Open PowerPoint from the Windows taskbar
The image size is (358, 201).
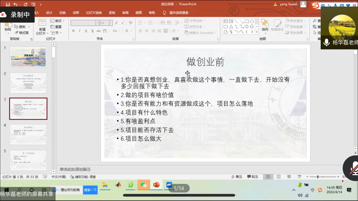pyautogui.click(x=156, y=185)
